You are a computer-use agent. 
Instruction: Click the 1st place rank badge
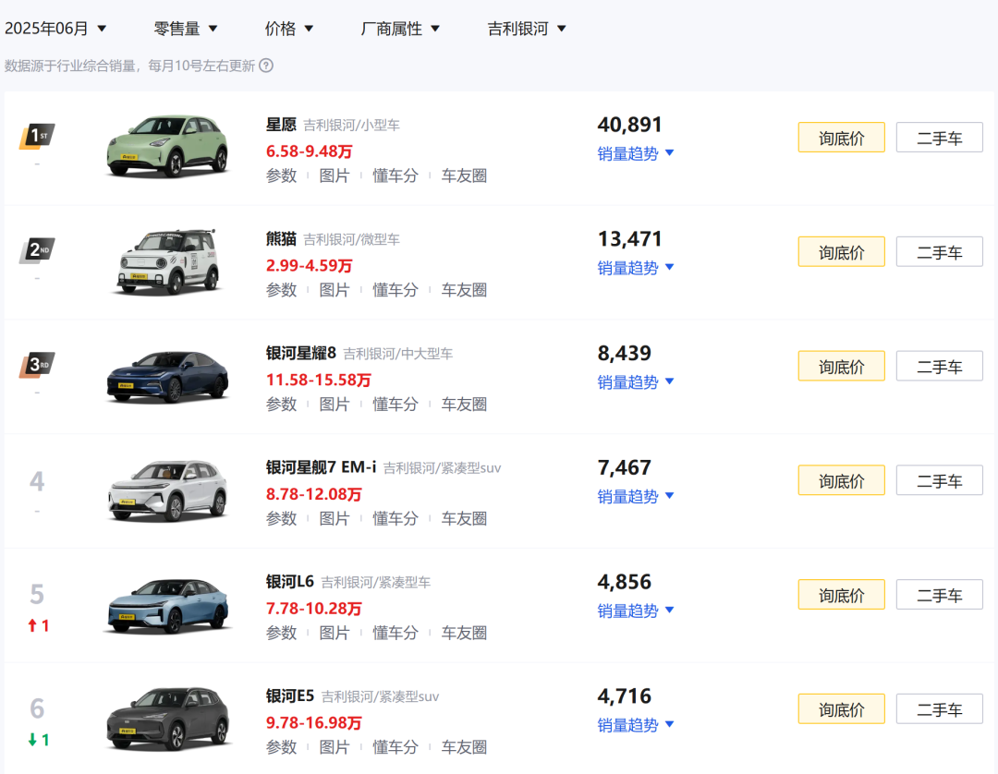(x=37, y=136)
